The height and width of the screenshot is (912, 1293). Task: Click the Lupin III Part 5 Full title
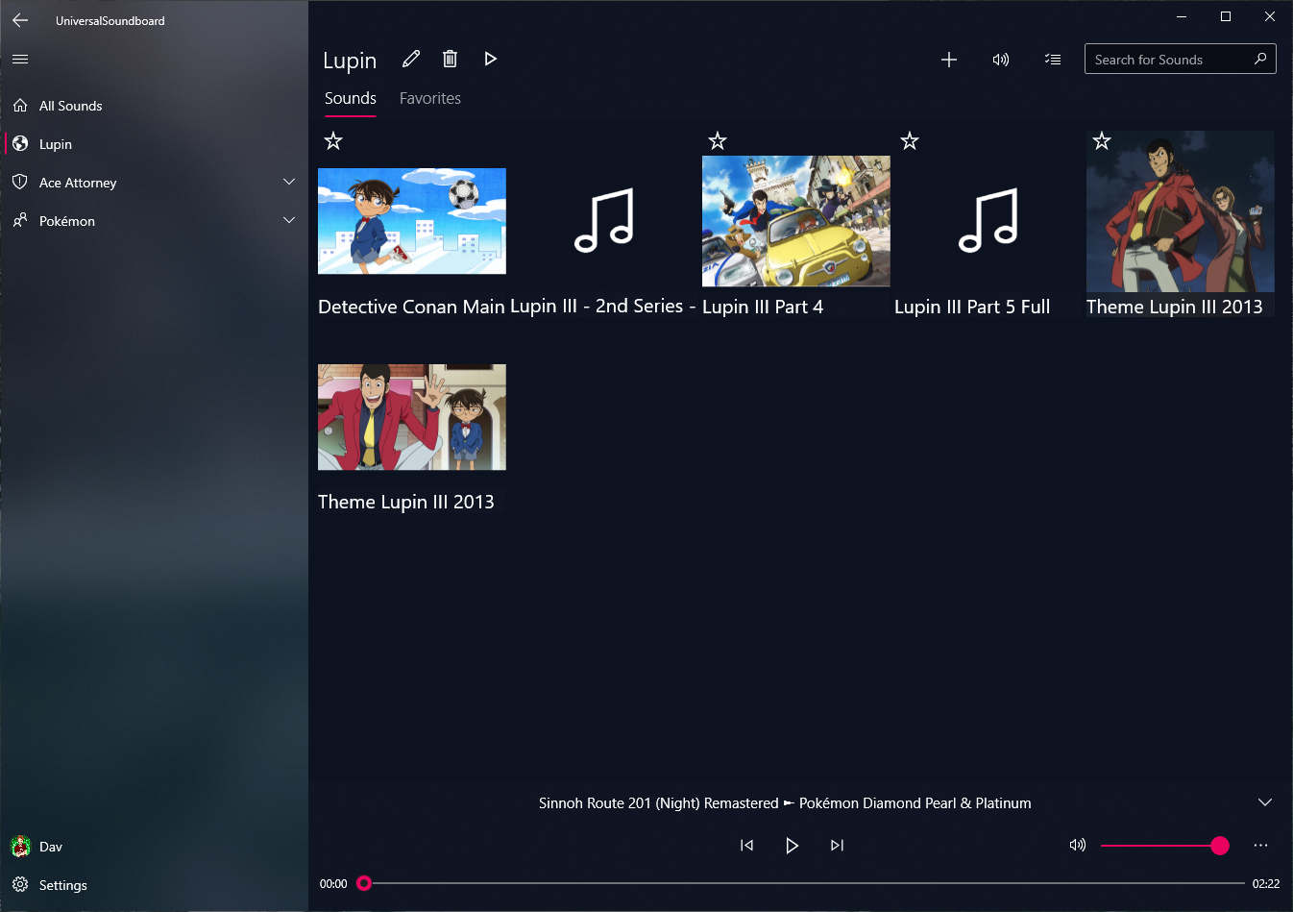(972, 308)
